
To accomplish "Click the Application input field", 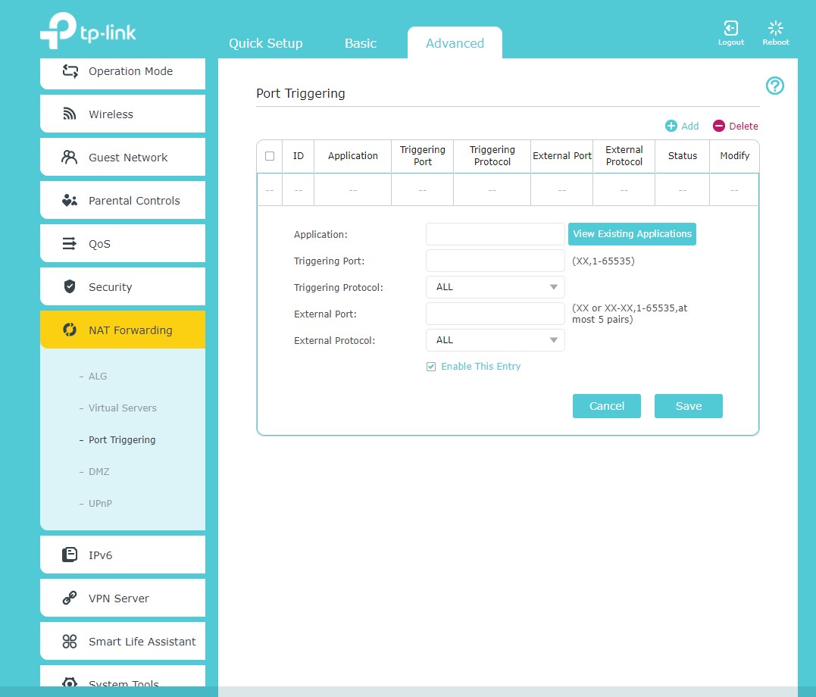I will (495, 233).
